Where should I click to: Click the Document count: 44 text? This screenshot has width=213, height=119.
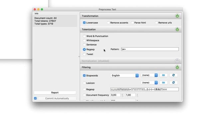[46, 18]
